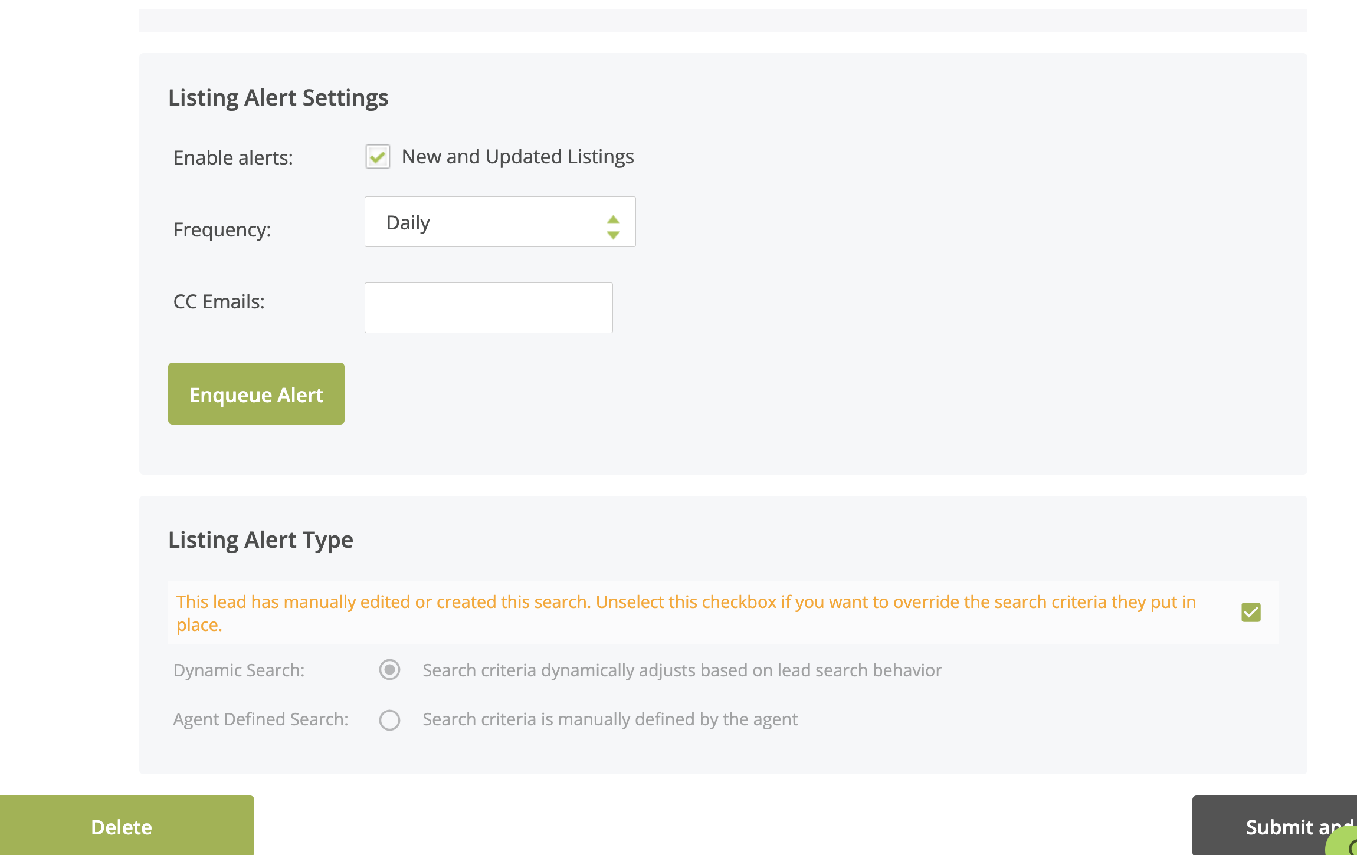Viewport: 1357px width, 855px height.
Task: Open the Frequency dropdown
Action: point(500,222)
